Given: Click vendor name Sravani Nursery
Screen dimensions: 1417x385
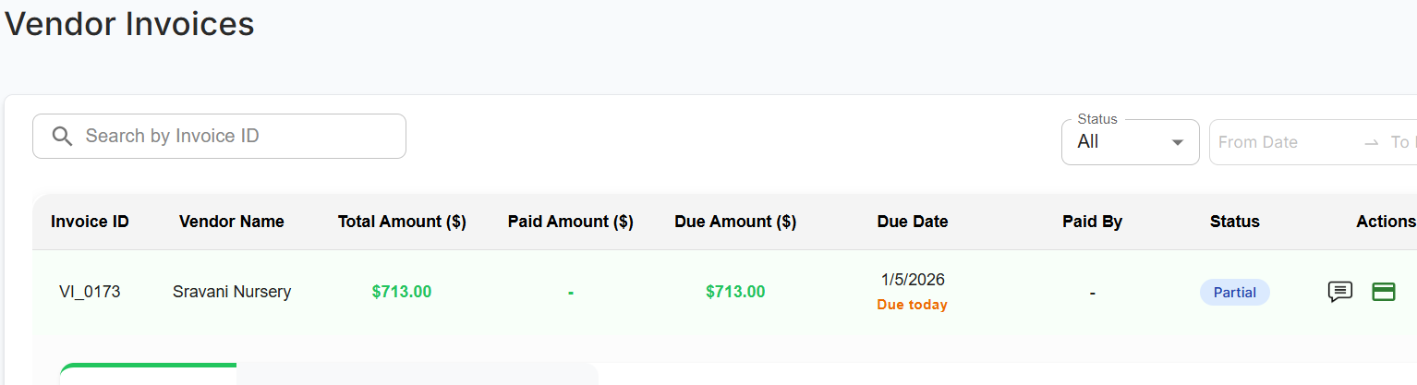Looking at the screenshot, I should [232, 293].
